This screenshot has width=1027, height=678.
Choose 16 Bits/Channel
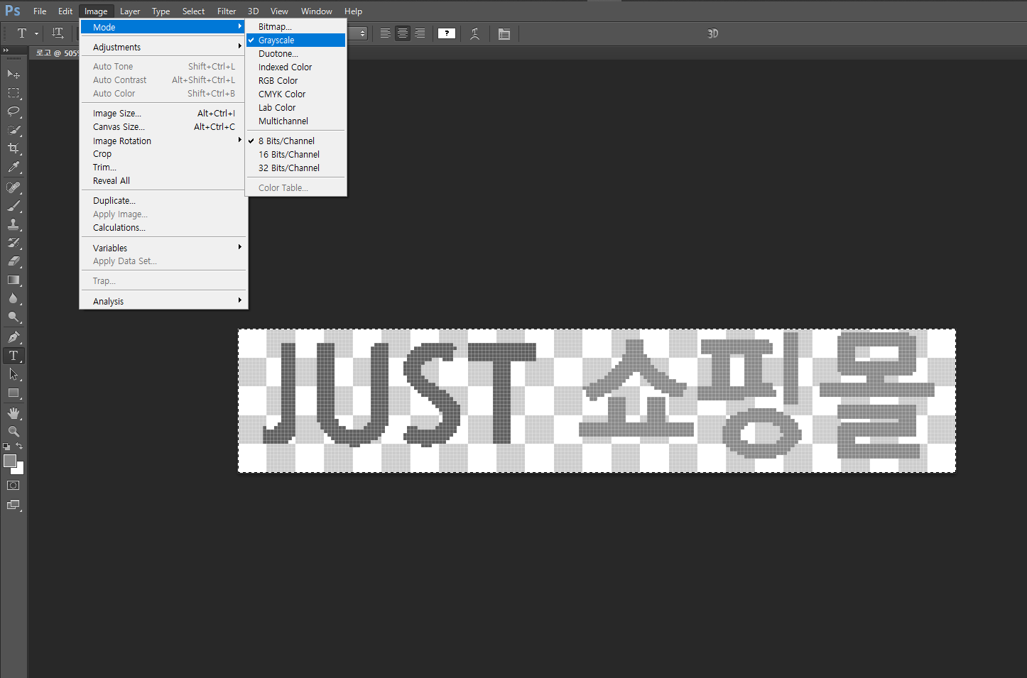pos(296,155)
